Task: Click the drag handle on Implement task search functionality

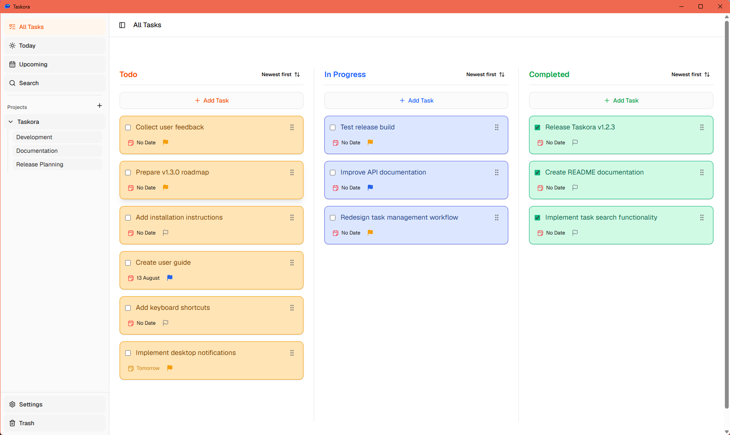Action: [x=702, y=217]
